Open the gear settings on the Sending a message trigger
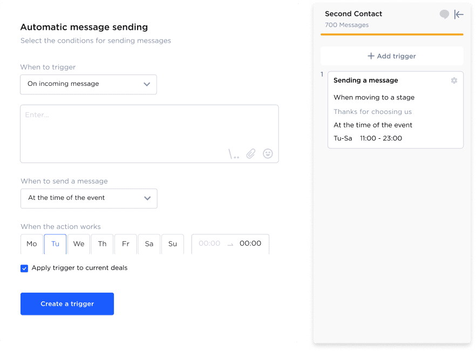 click(x=454, y=80)
